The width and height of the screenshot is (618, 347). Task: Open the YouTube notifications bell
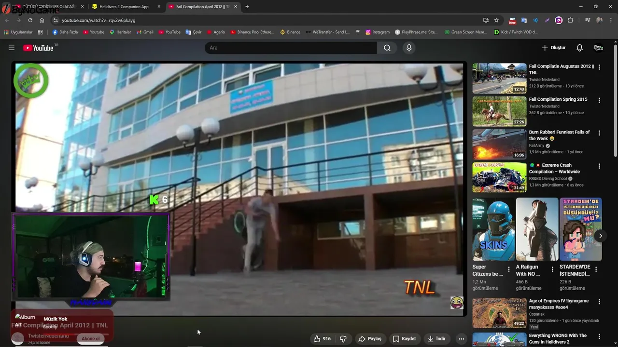579,48
